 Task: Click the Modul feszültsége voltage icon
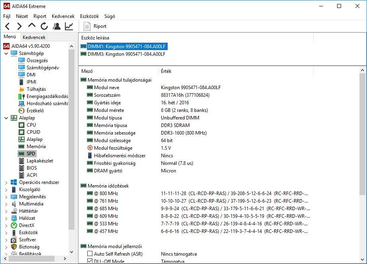(90, 148)
